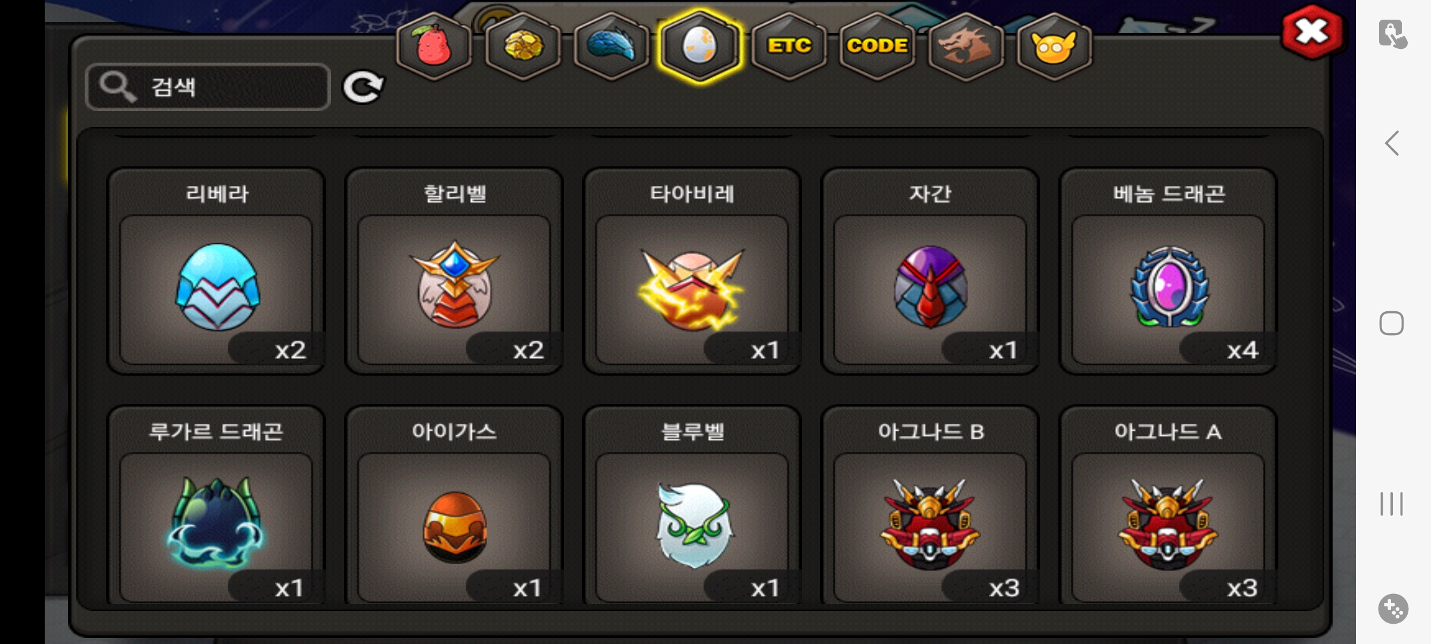Pick the 타아비레 lightning egg

(692, 271)
